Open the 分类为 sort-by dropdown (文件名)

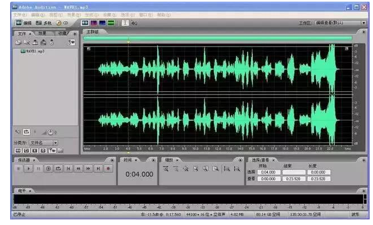click(x=43, y=143)
